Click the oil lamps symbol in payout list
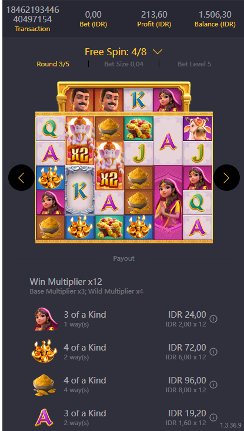 [x=44, y=352]
